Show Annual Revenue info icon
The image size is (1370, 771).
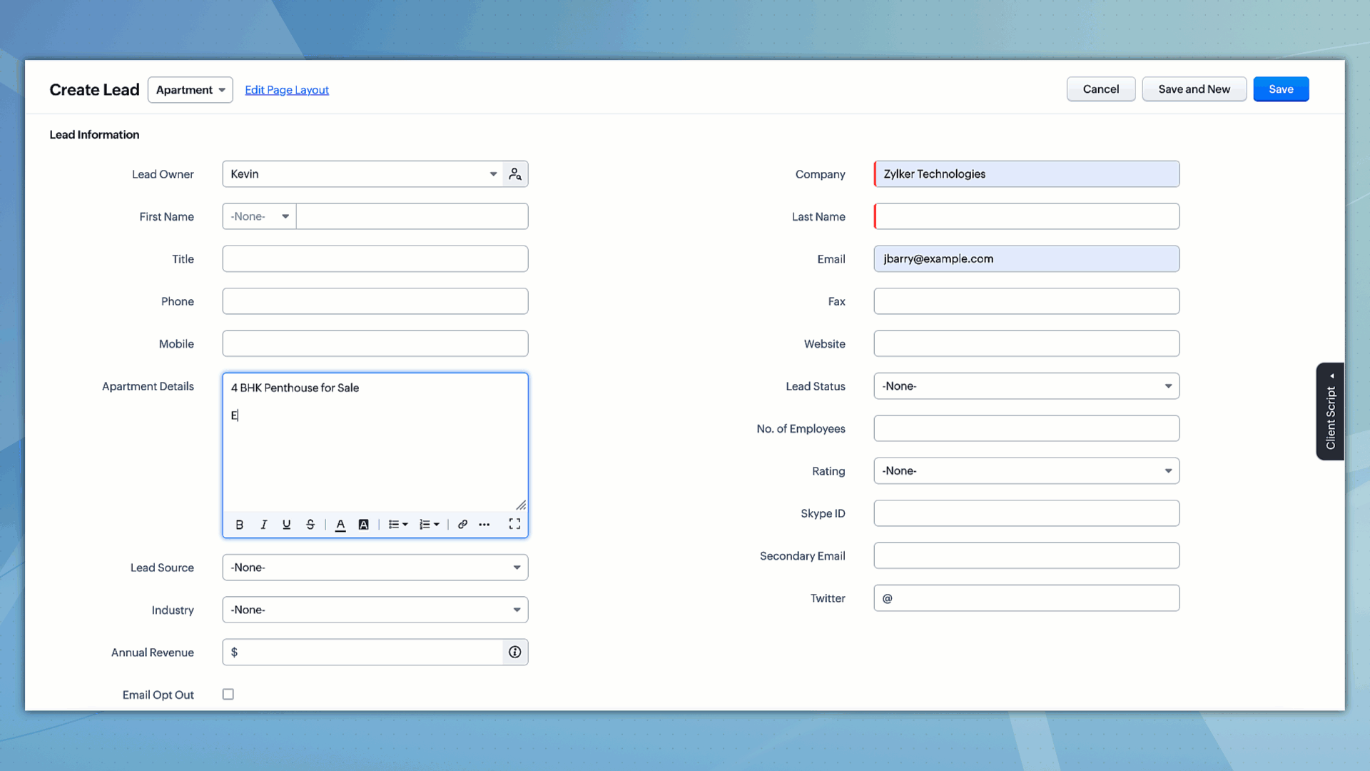[x=515, y=652]
